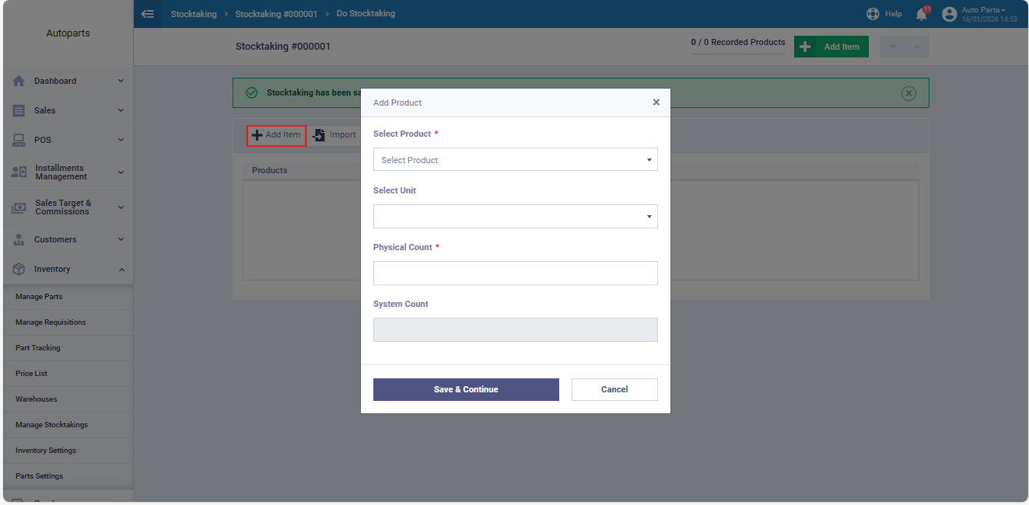Screen dimensions: 1029x505
Task: Open the Stocktaking #000001 breadcrumb
Action: click(276, 14)
